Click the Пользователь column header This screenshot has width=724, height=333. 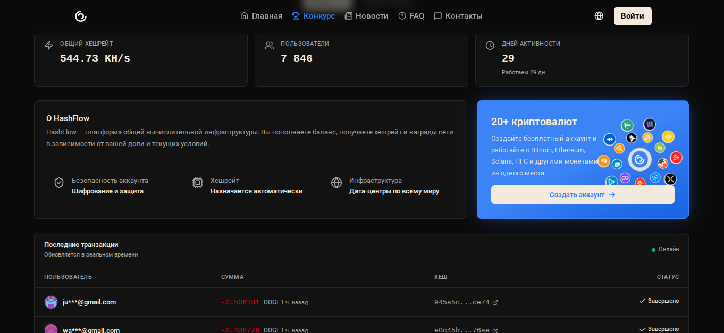point(68,277)
